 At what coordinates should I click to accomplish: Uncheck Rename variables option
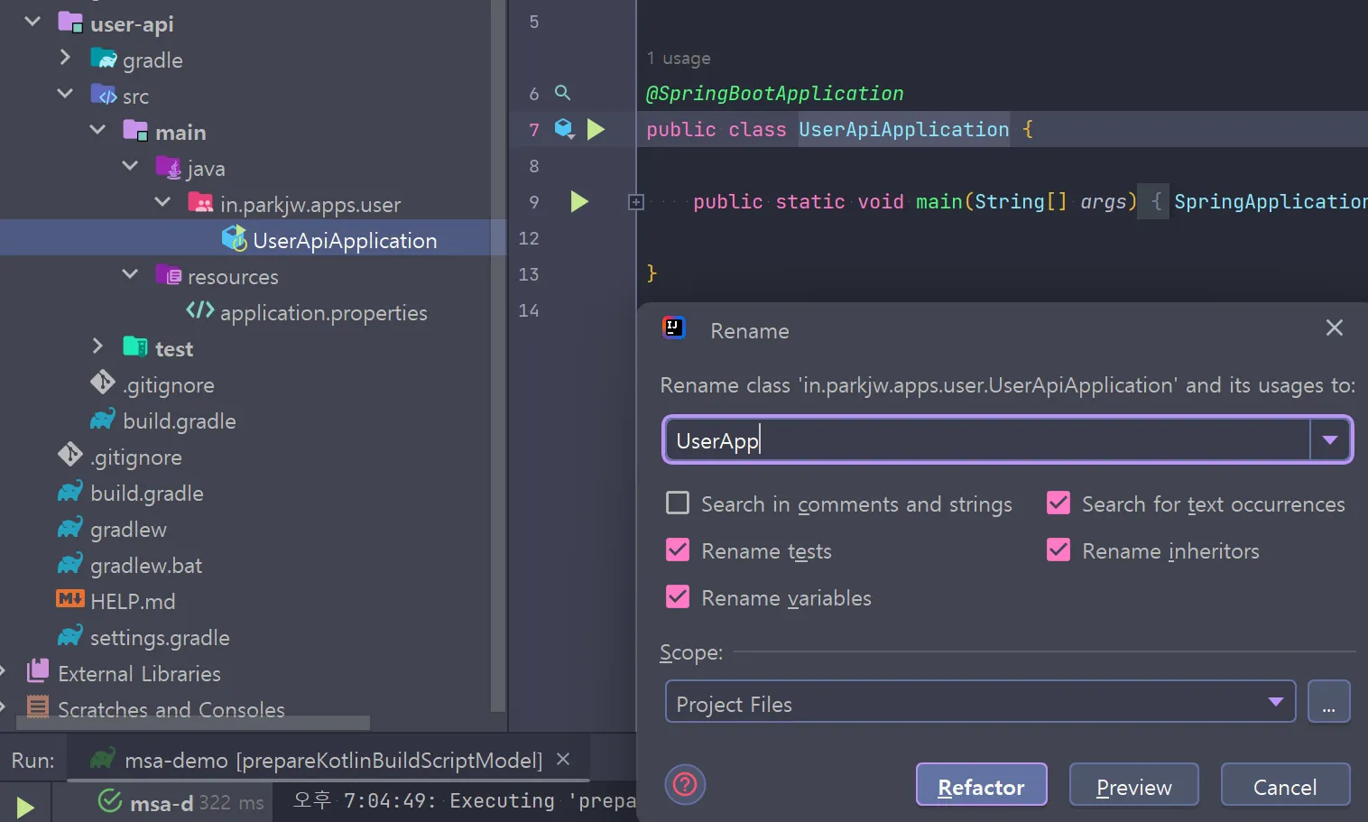tap(678, 596)
